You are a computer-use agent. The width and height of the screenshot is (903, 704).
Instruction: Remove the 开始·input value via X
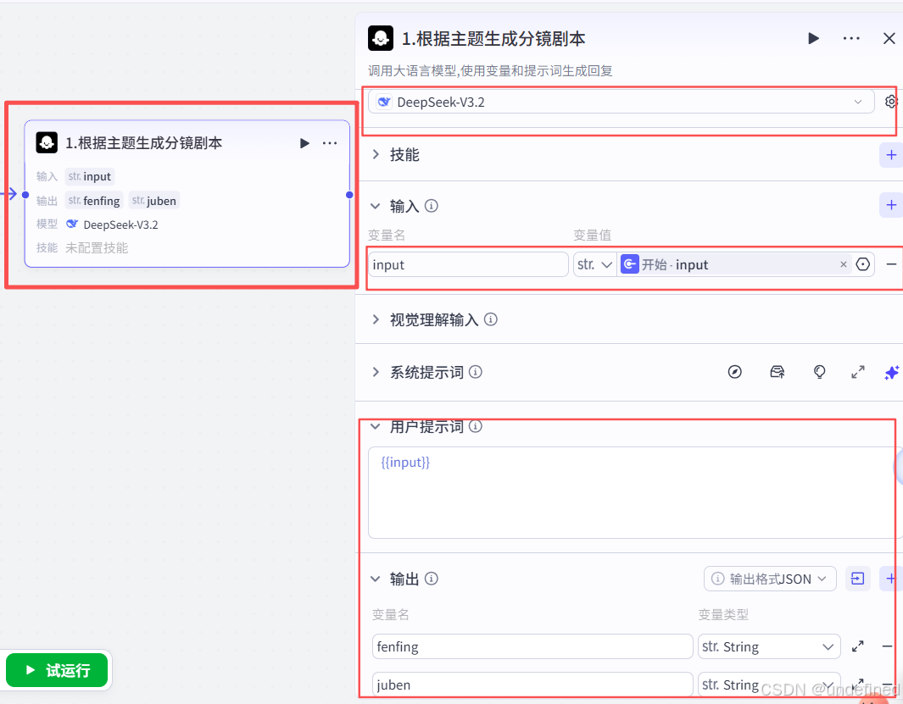coord(843,263)
